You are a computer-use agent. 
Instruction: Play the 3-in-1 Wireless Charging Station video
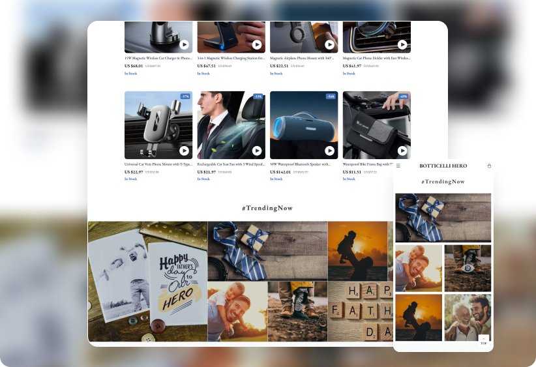pos(257,45)
